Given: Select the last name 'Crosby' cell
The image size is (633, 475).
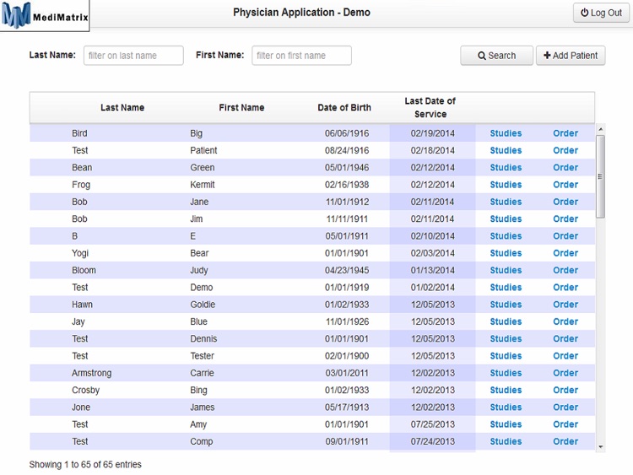Looking at the screenshot, I should point(85,391).
